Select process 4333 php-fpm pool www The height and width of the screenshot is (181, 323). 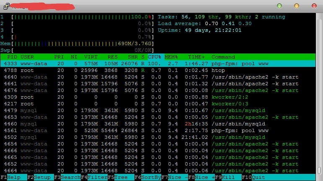(158, 64)
